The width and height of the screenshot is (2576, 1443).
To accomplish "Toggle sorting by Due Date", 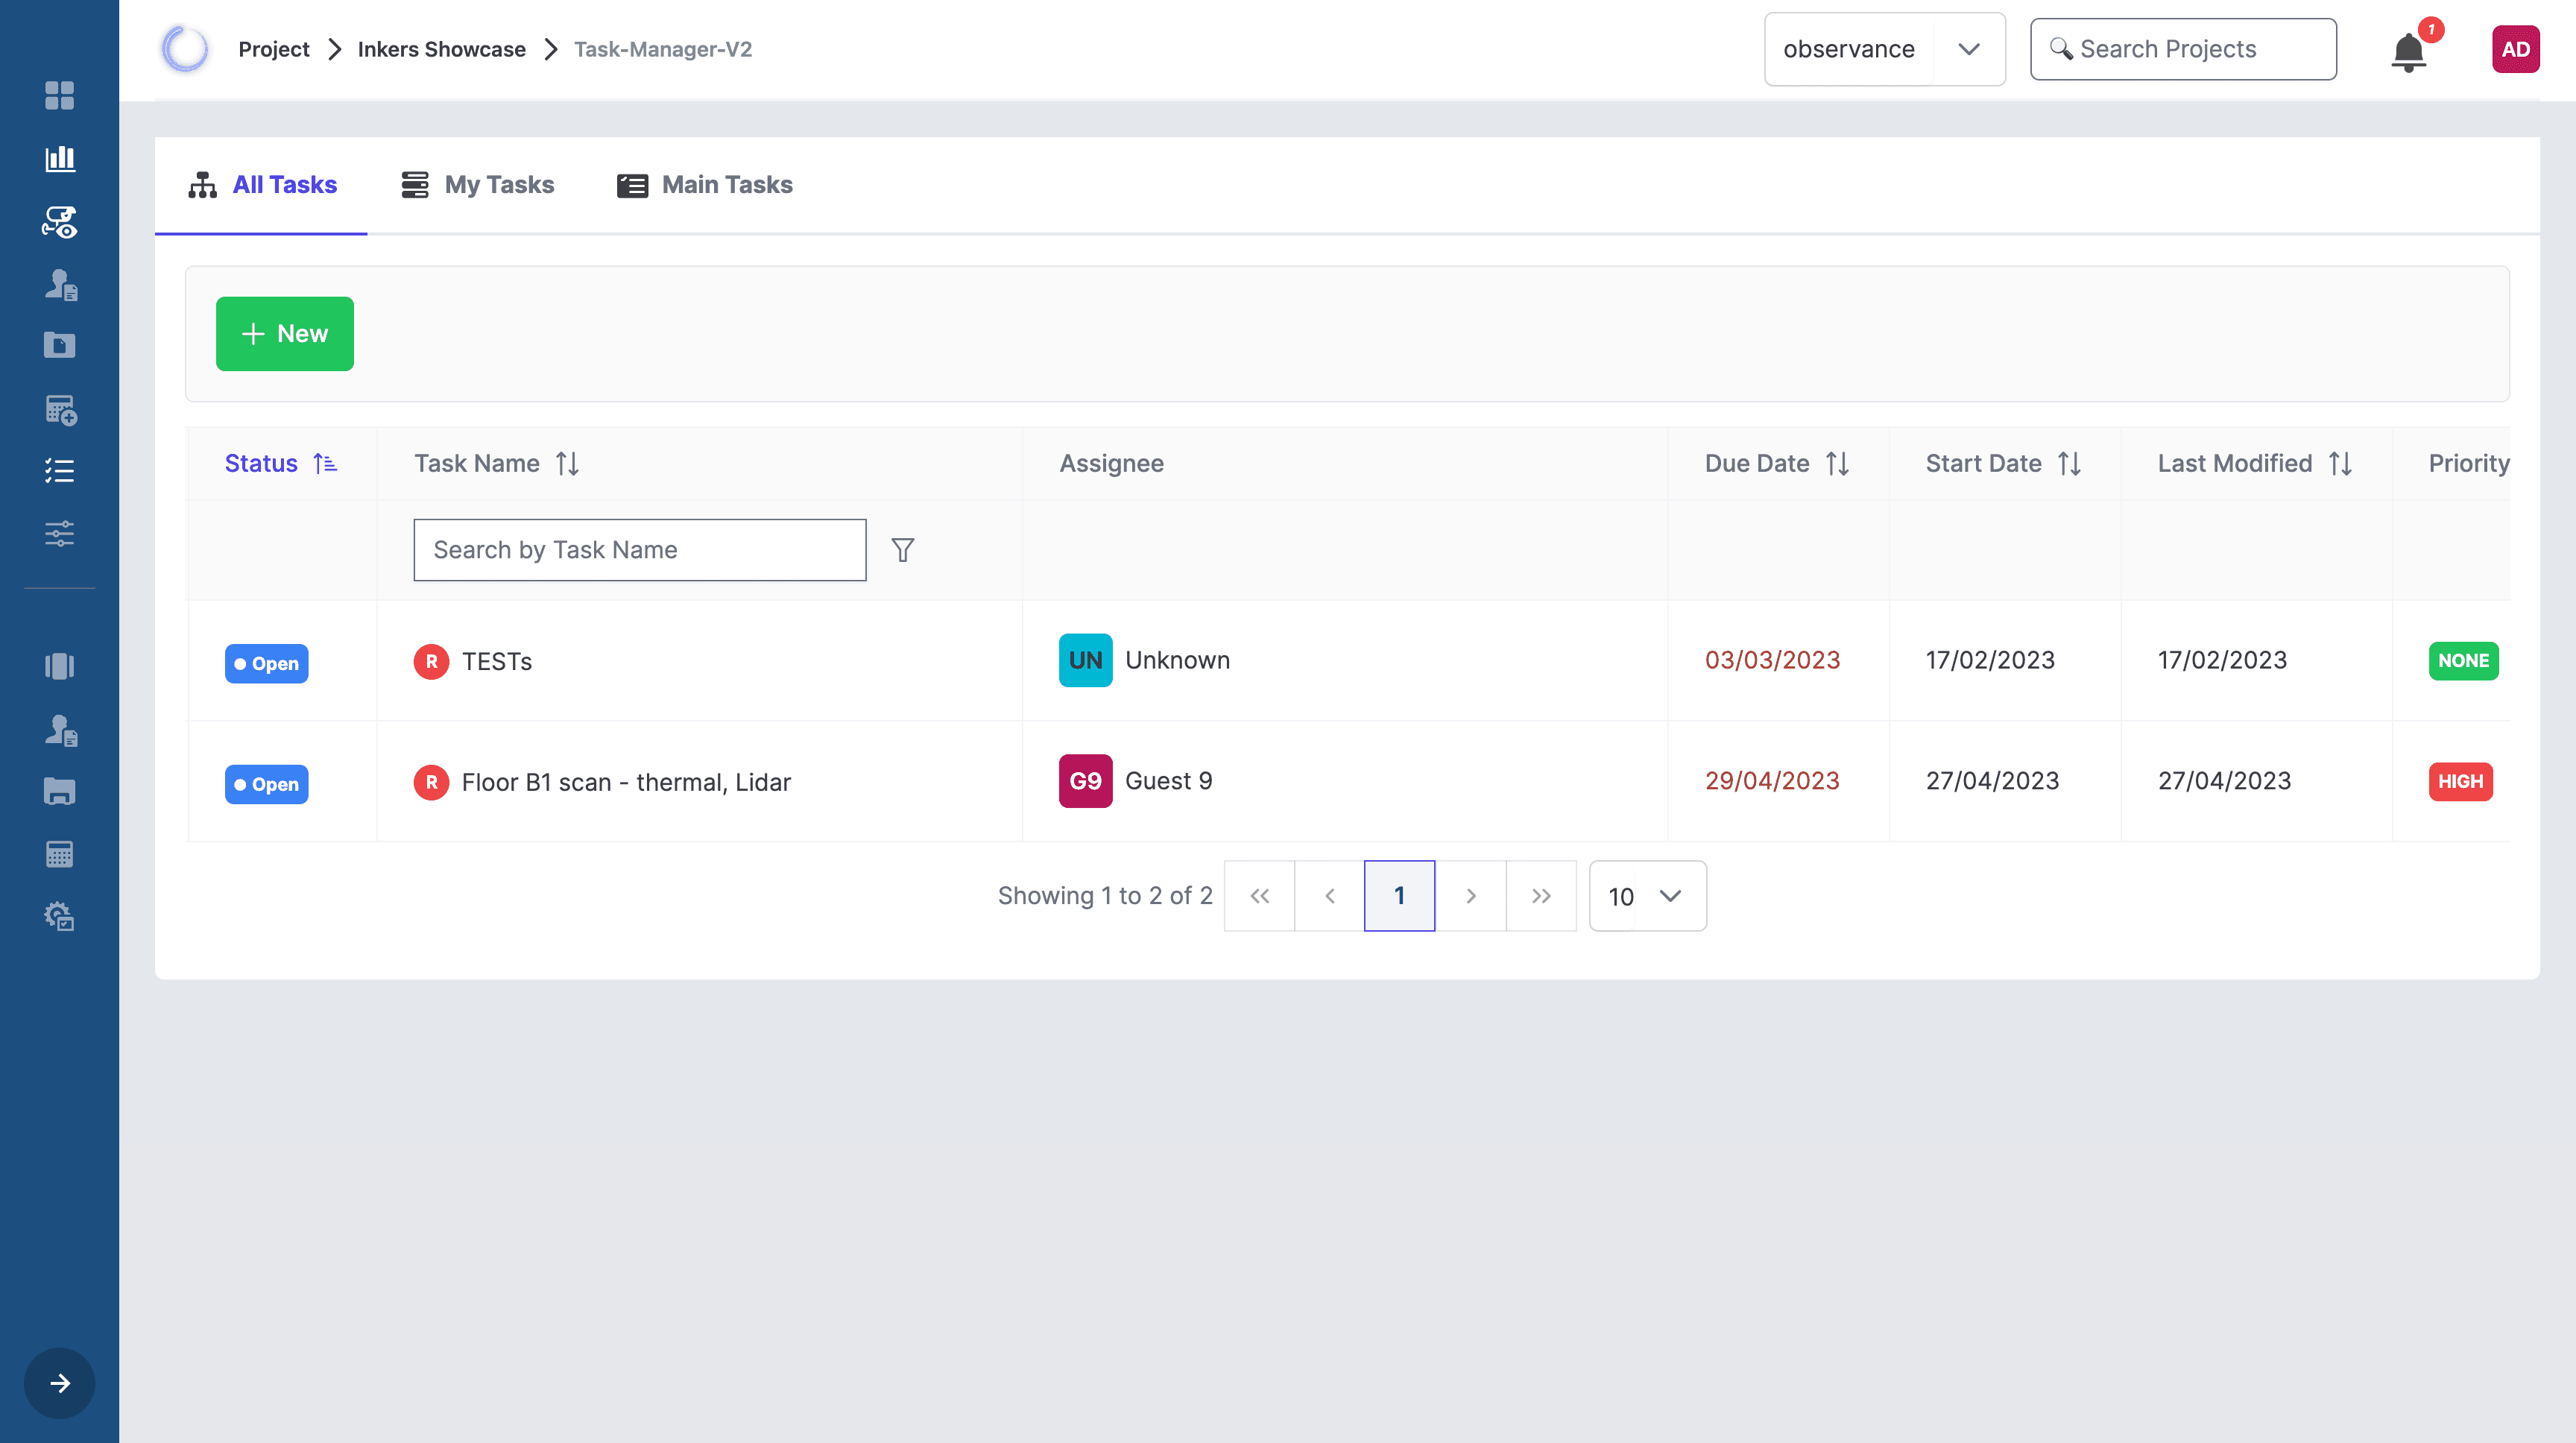I will pyautogui.click(x=1837, y=463).
